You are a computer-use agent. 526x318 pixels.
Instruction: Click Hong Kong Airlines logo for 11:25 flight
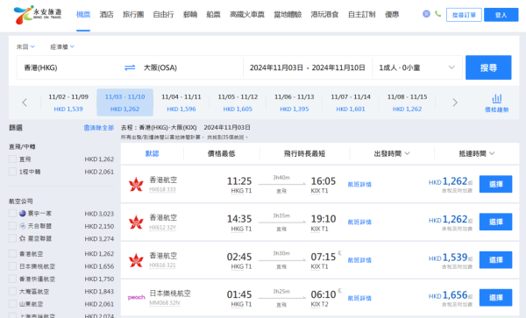[x=136, y=184]
